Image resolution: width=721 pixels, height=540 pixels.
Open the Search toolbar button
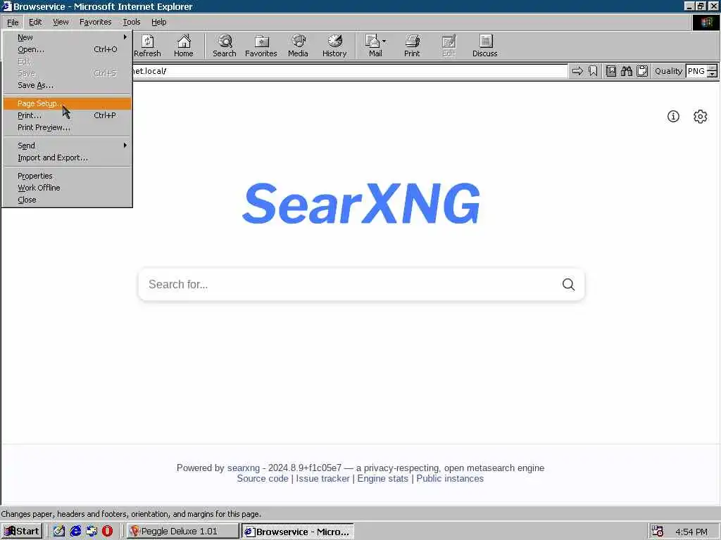coord(225,46)
